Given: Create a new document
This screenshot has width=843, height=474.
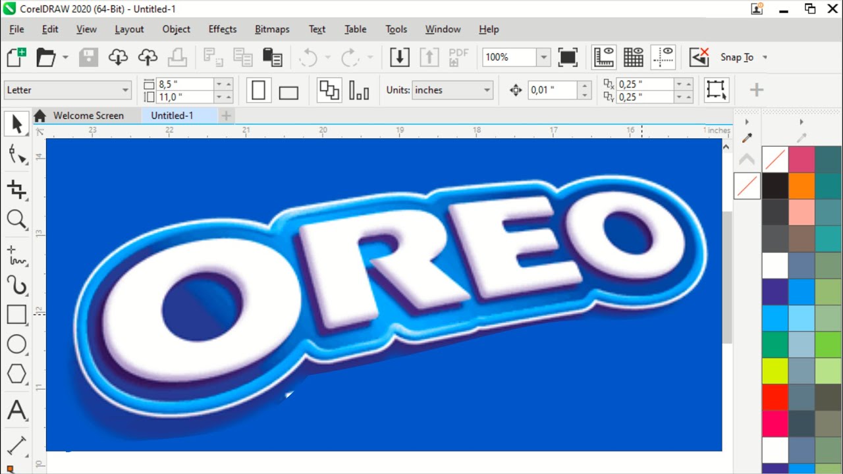Looking at the screenshot, I should pos(16,57).
